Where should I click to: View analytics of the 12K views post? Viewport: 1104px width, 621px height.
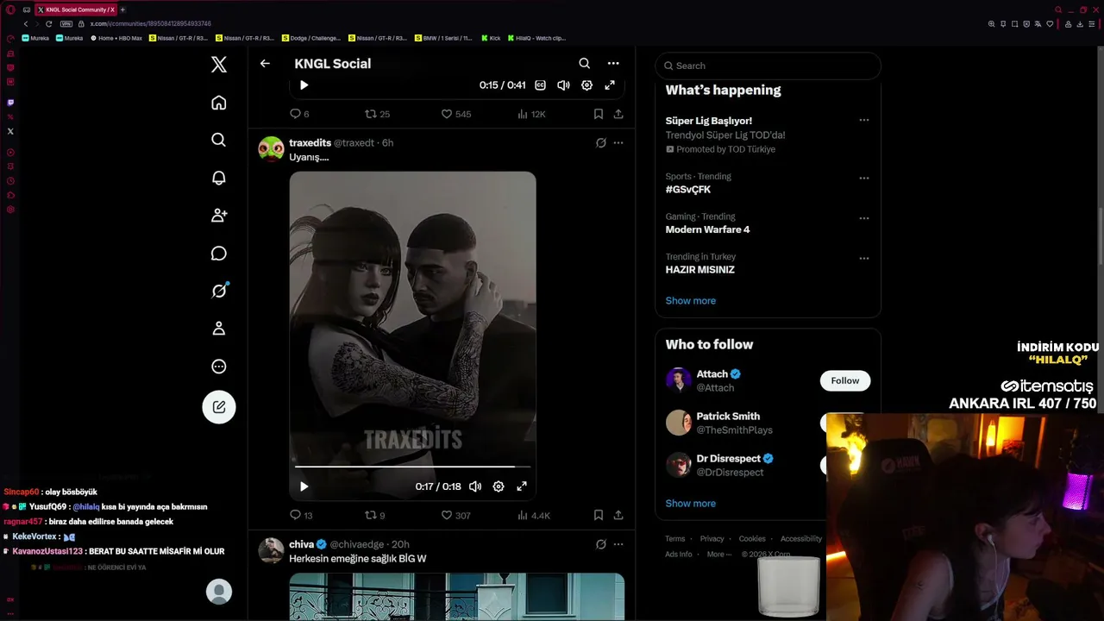(x=530, y=114)
